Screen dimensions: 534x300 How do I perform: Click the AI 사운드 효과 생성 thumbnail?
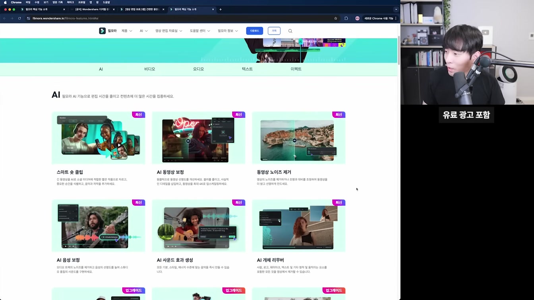199,226
